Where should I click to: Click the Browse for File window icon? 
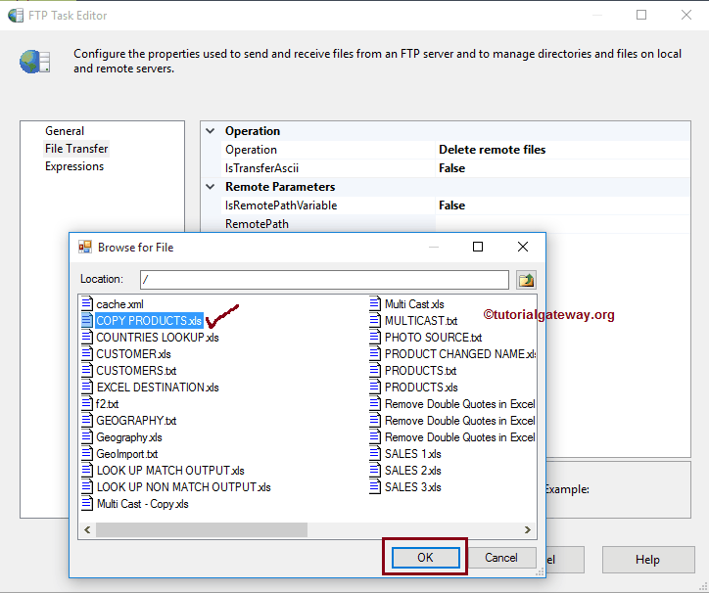(85, 248)
